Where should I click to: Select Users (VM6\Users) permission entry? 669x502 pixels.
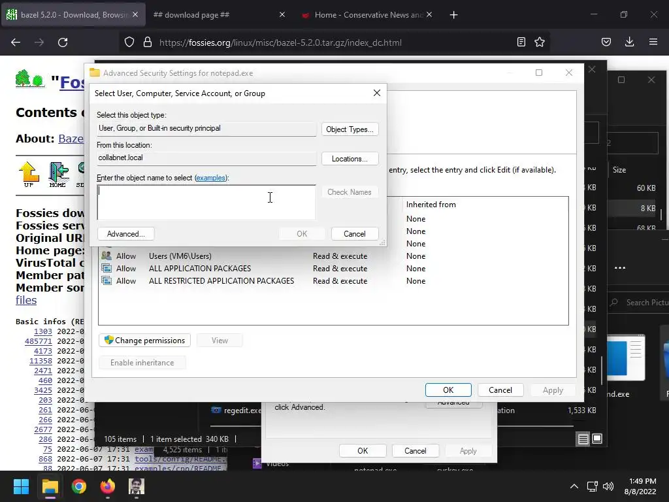(334, 256)
